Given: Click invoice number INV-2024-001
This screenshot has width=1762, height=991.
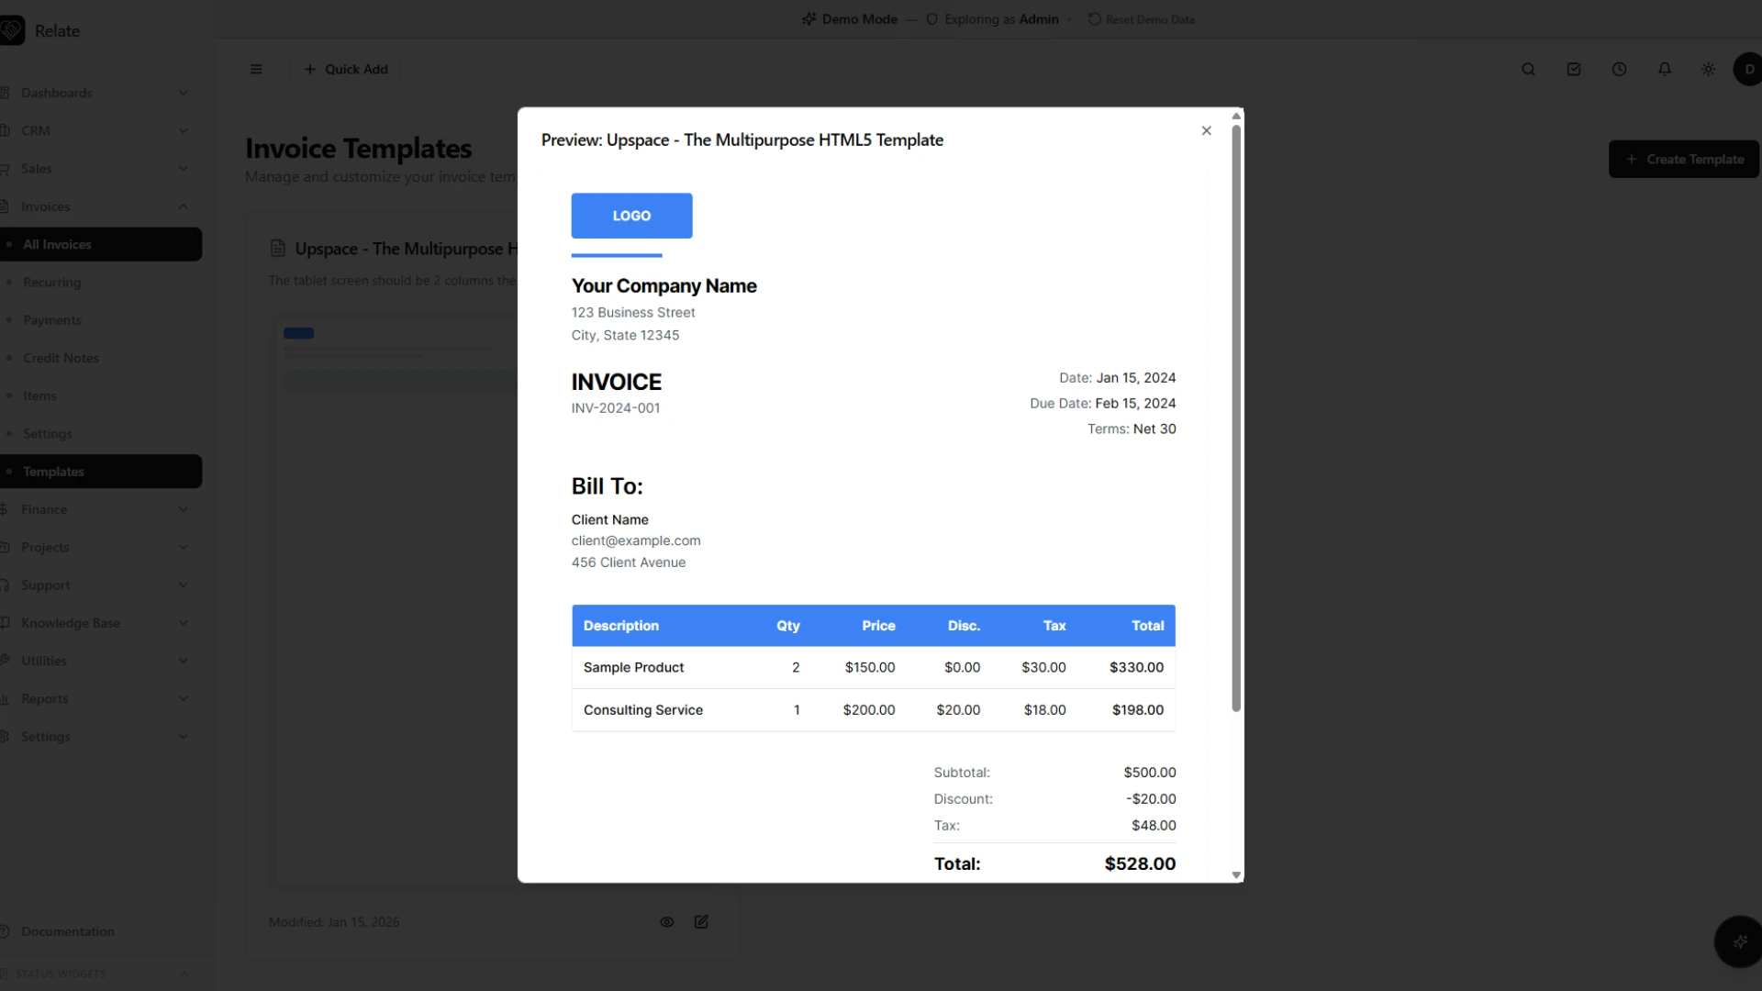Looking at the screenshot, I should (x=616, y=408).
